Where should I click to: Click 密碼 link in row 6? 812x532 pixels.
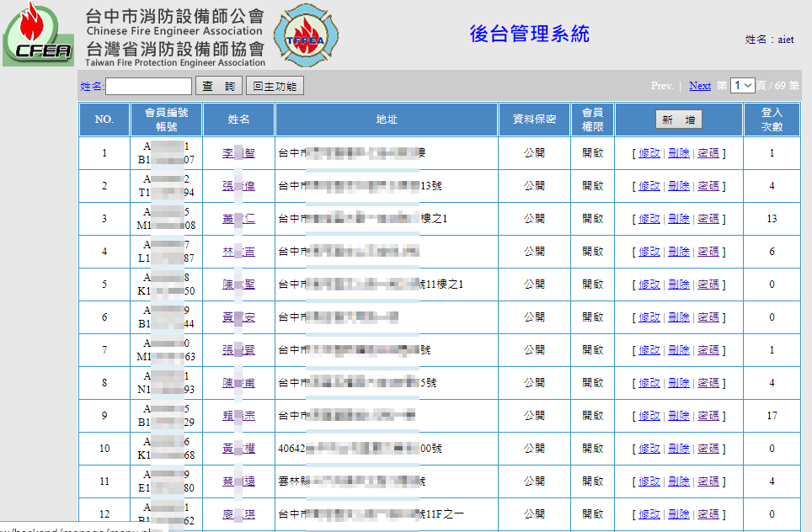click(708, 317)
